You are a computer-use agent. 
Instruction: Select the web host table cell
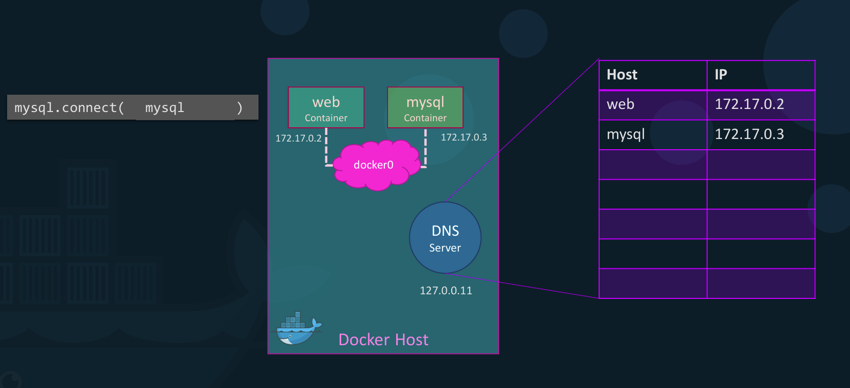[653, 105]
